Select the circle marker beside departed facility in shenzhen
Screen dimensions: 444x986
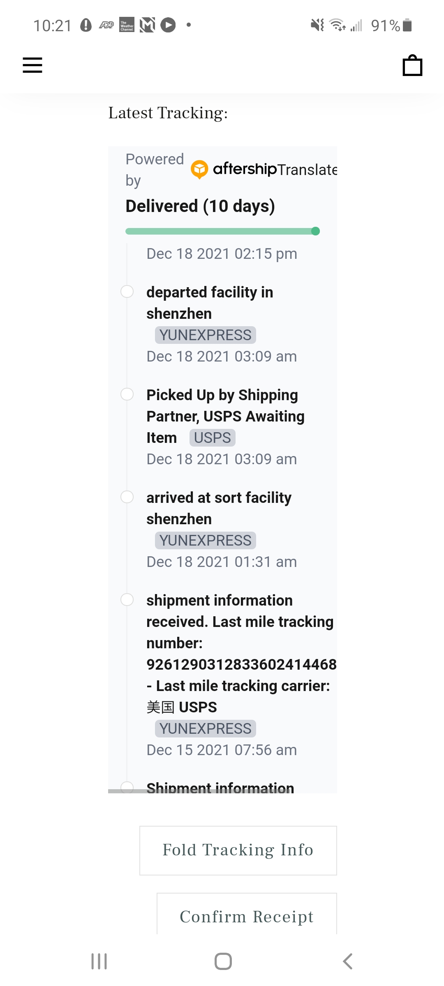[127, 292]
